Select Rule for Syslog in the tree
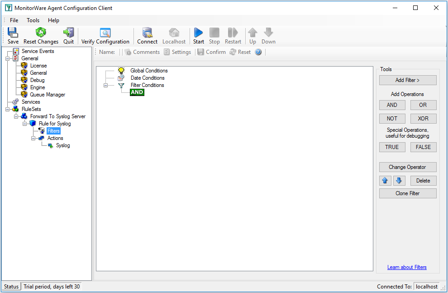Viewport: 448px width, 293px height. (x=55, y=124)
